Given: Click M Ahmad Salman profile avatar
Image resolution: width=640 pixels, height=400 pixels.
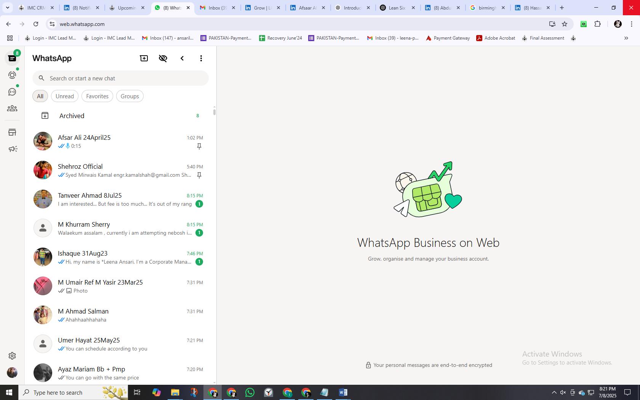Looking at the screenshot, I should (x=43, y=315).
